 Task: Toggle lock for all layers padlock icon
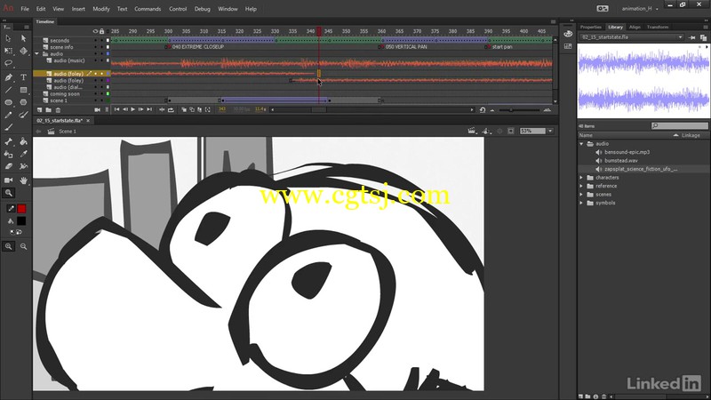pos(101,31)
